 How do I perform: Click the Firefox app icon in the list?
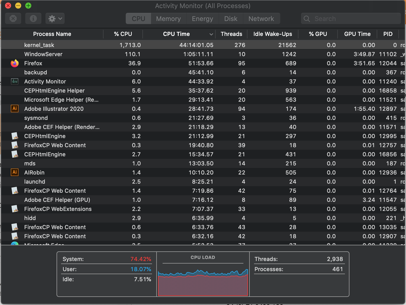click(x=15, y=63)
